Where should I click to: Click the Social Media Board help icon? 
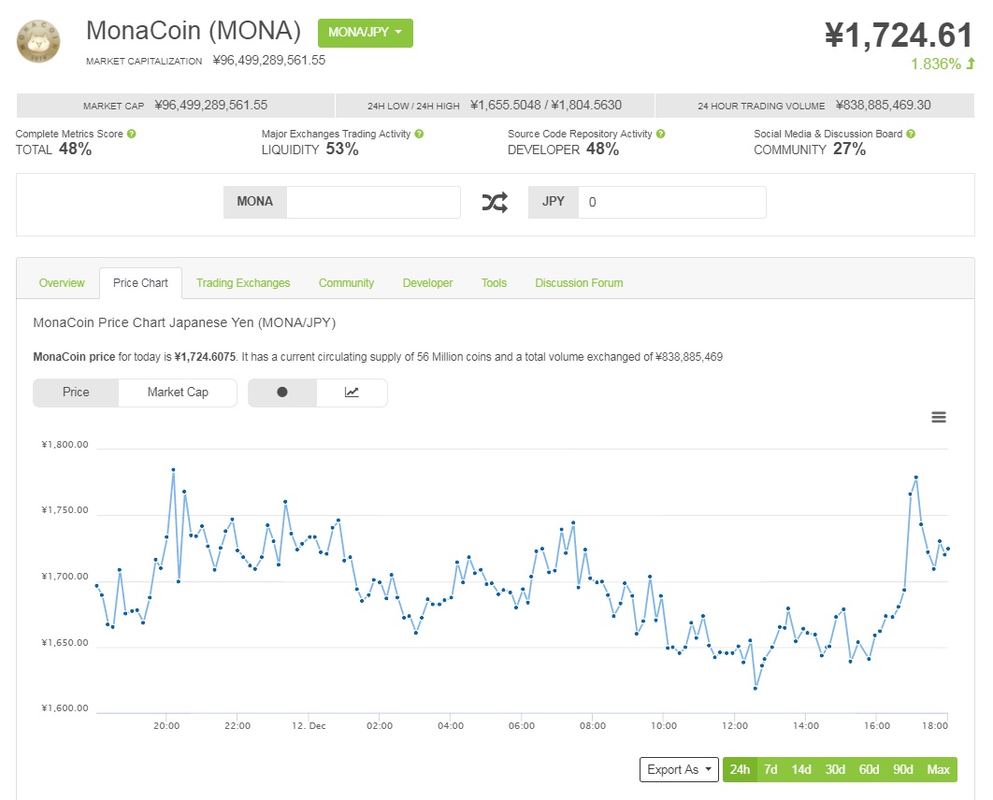click(x=909, y=134)
